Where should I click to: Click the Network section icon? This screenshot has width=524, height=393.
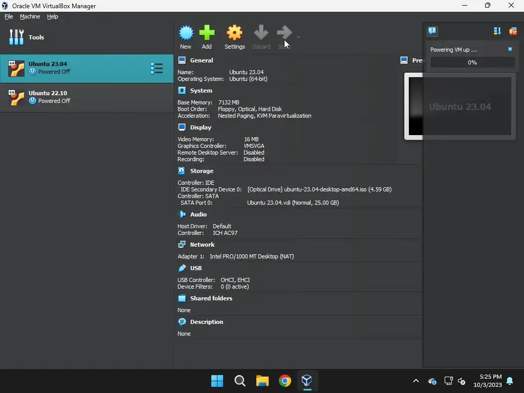pyautogui.click(x=182, y=245)
